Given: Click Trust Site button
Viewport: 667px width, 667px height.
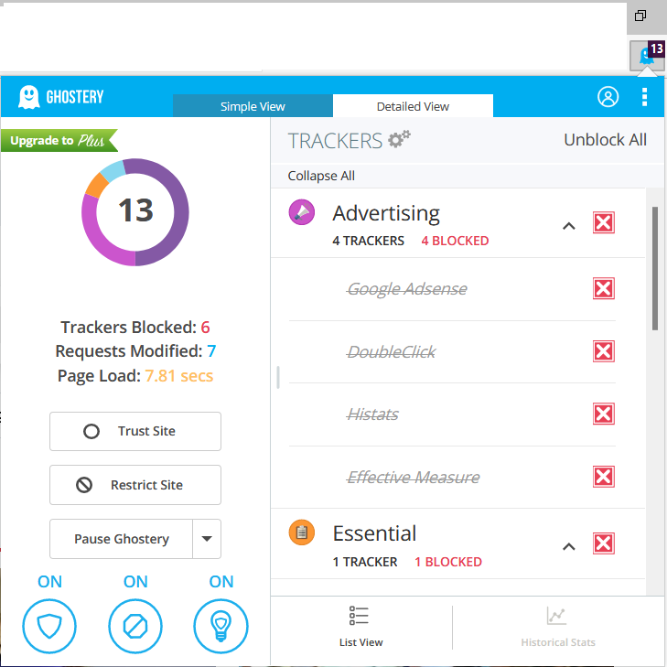Looking at the screenshot, I should (135, 431).
